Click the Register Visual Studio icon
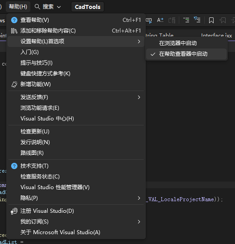 click(14, 211)
